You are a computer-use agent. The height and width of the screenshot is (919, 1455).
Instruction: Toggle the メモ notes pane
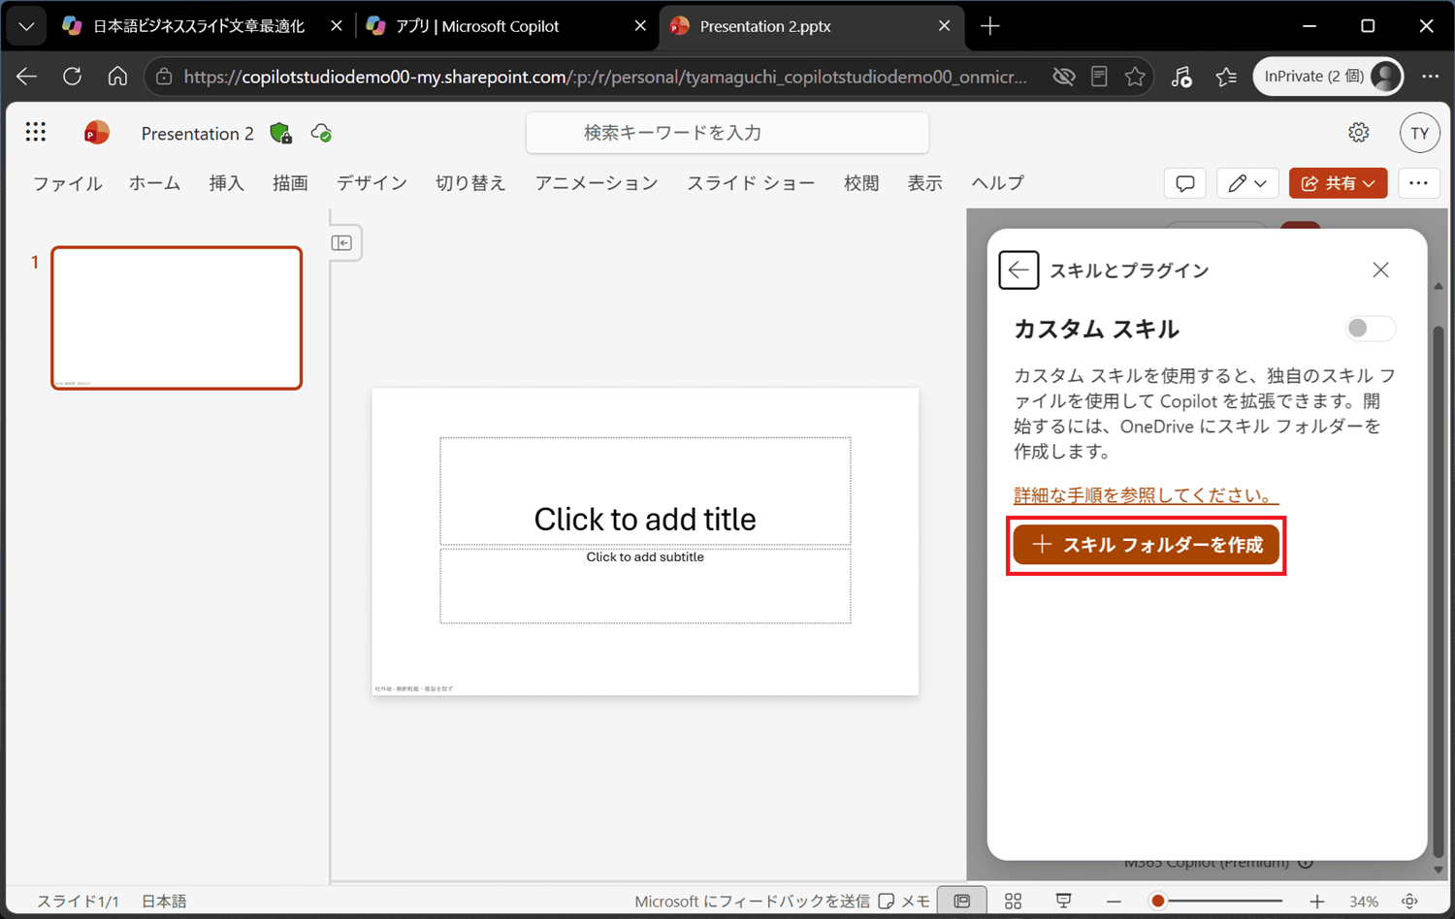(904, 901)
